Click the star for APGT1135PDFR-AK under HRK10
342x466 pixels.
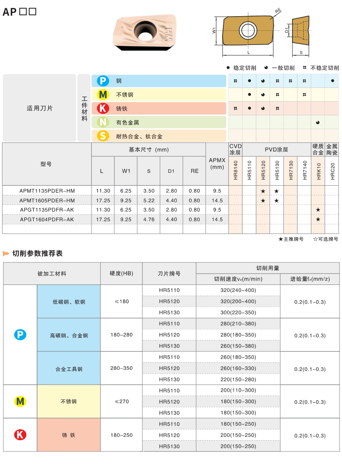(x=318, y=210)
